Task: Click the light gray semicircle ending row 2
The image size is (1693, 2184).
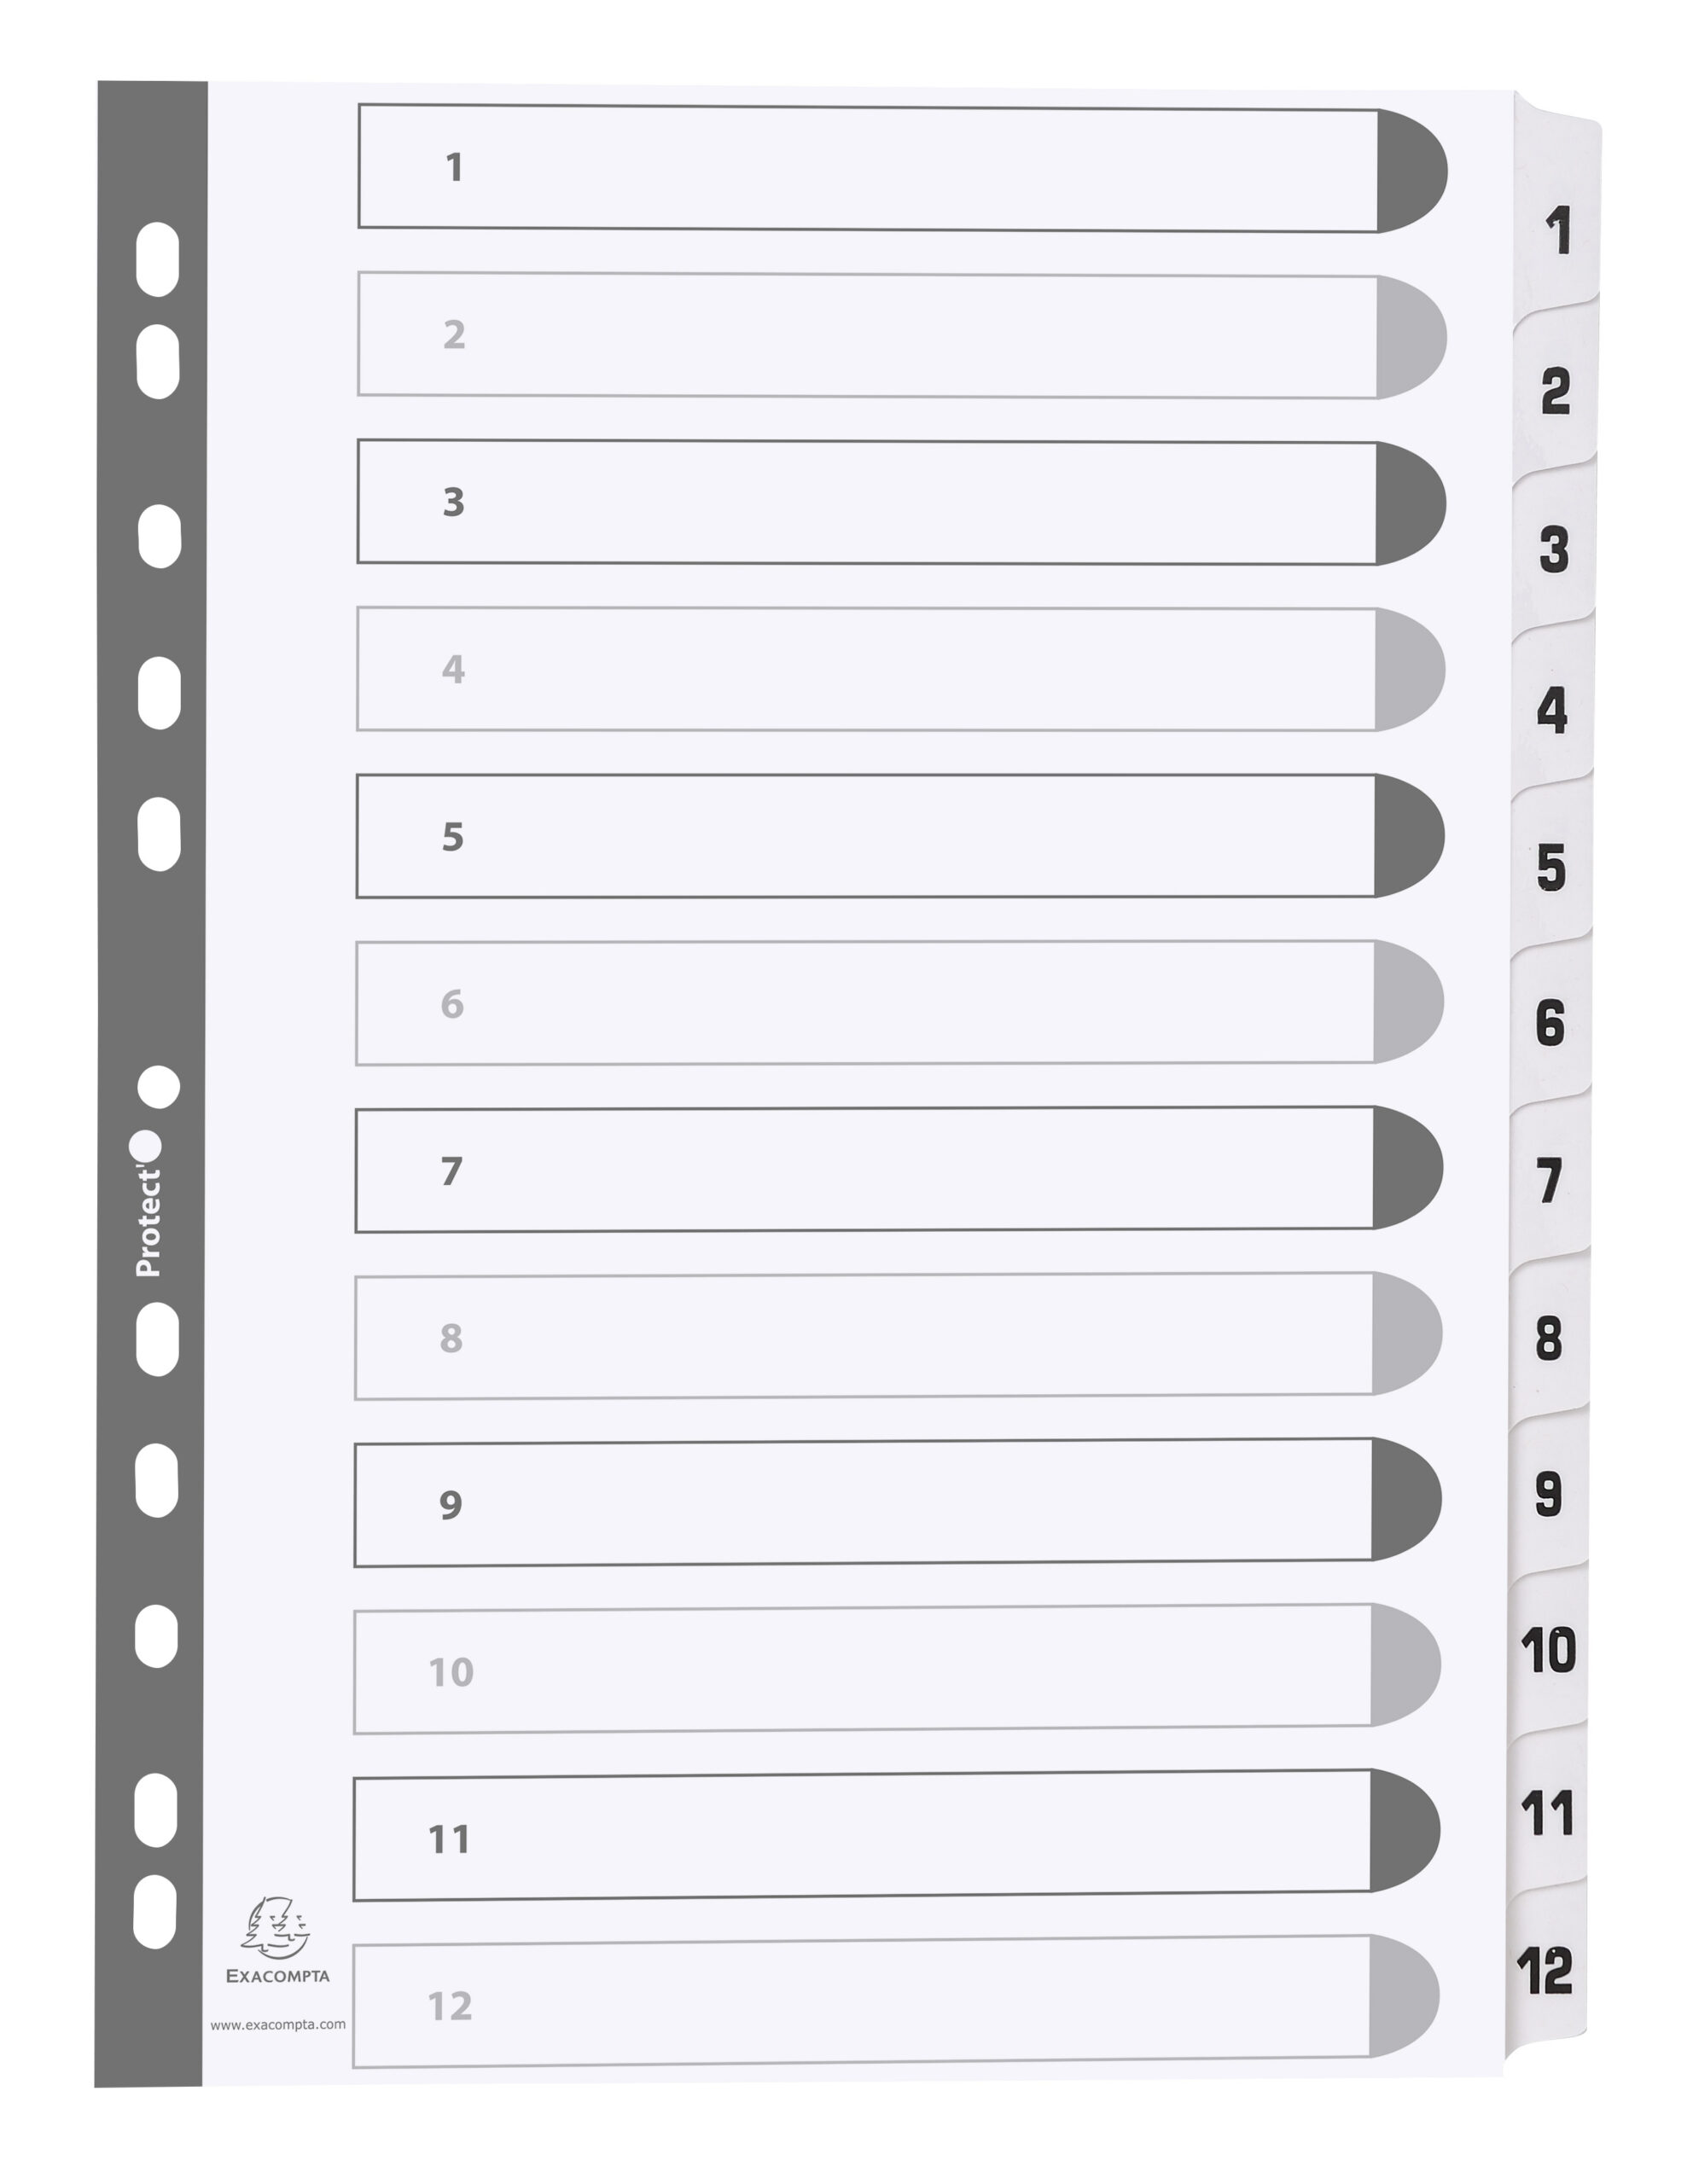Action: 1408,338
